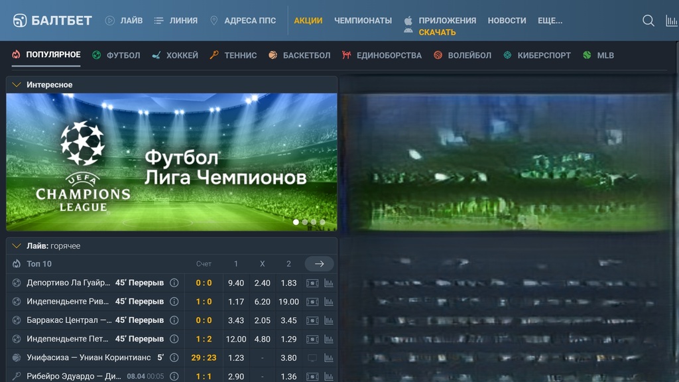Open info icon for Унифасиза — Униан Коринтианс

coord(174,357)
